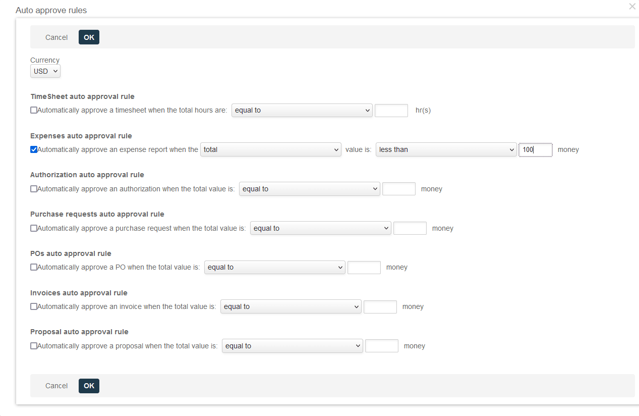Open the expense 'less than' comparison dropdown
Screen dimensions: 639x416
446,149
